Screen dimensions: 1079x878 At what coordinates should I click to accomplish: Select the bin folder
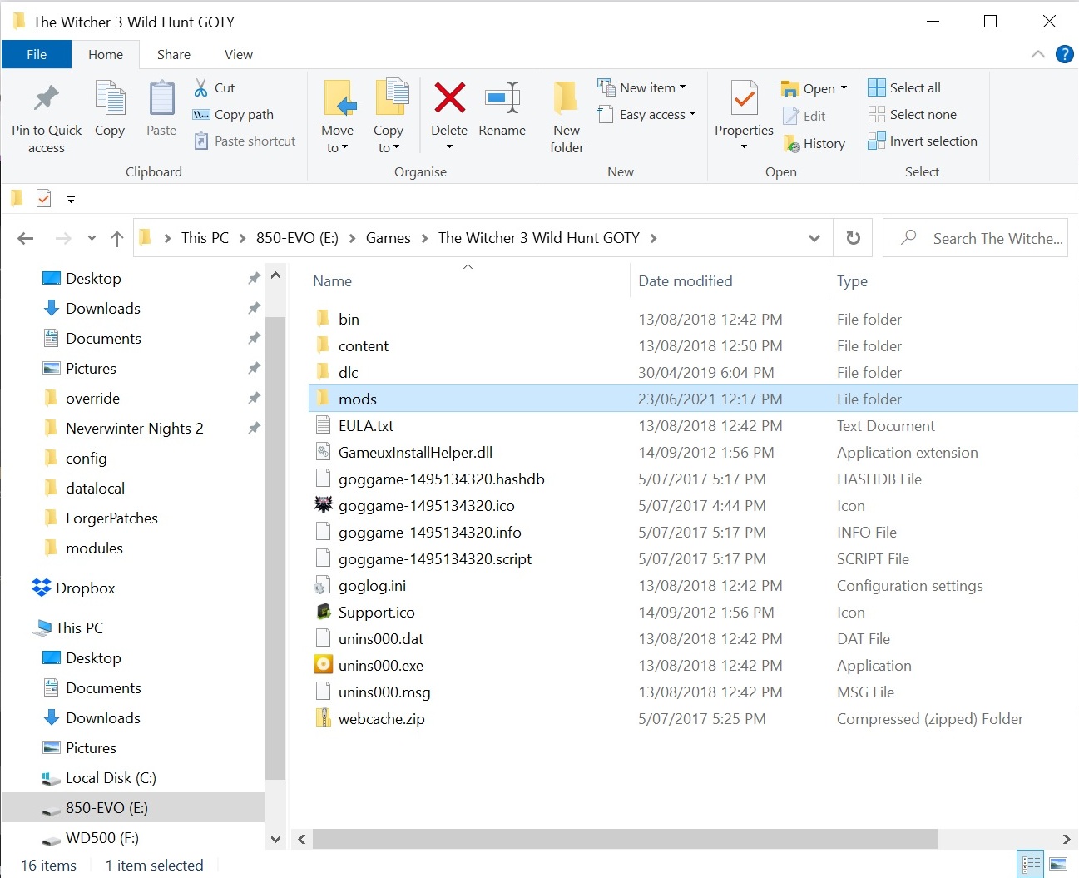tap(349, 319)
